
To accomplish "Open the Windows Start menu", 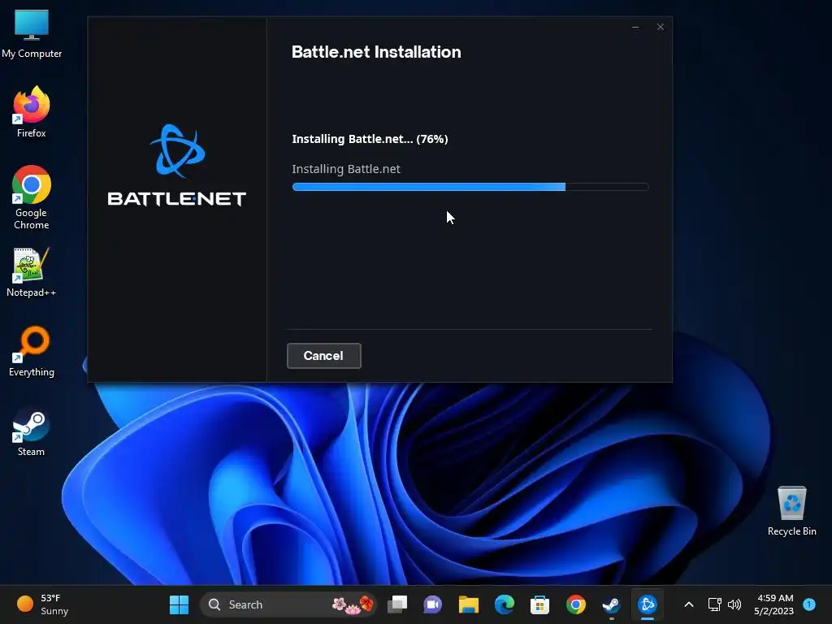I will 179,604.
